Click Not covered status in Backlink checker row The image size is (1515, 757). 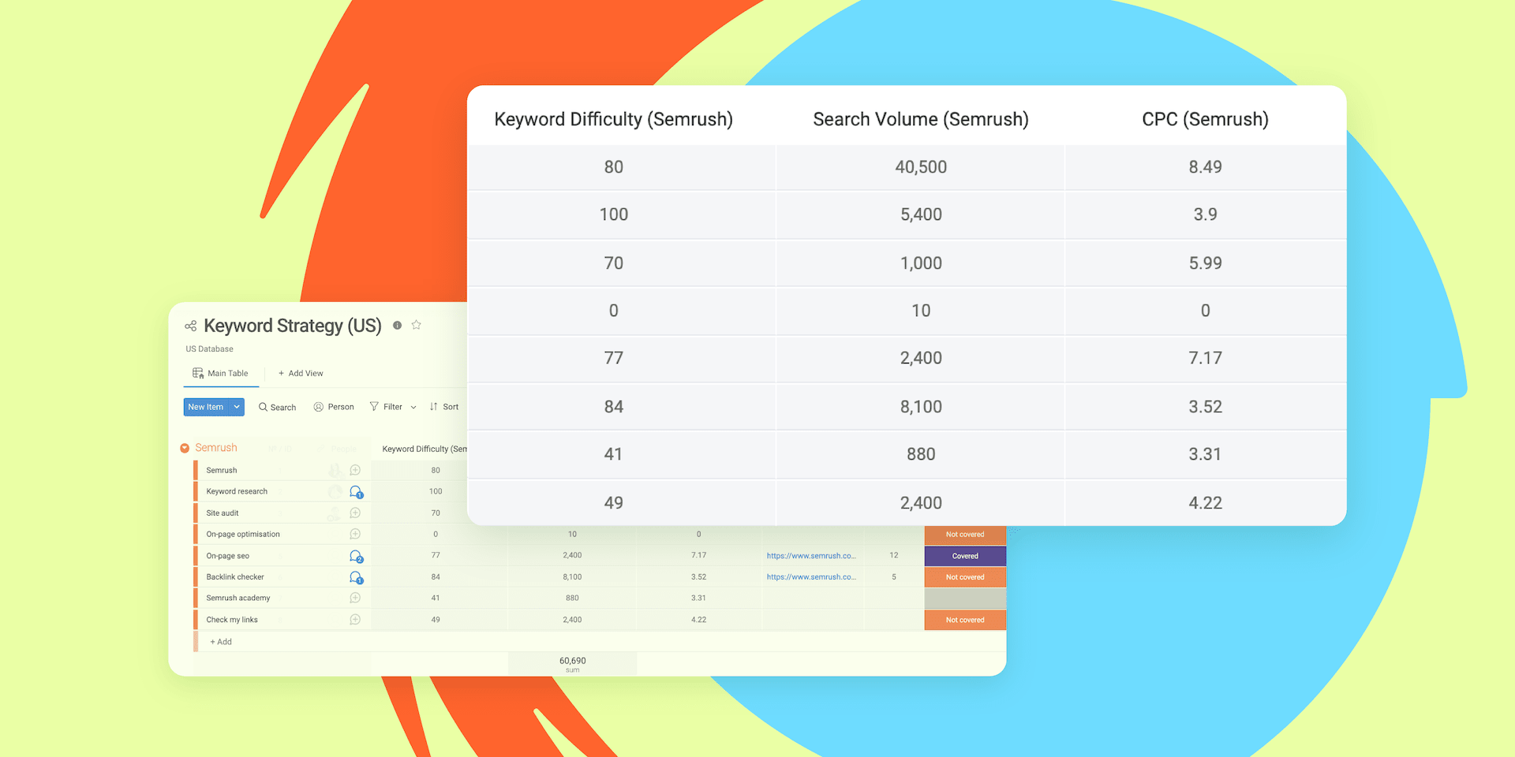(965, 577)
